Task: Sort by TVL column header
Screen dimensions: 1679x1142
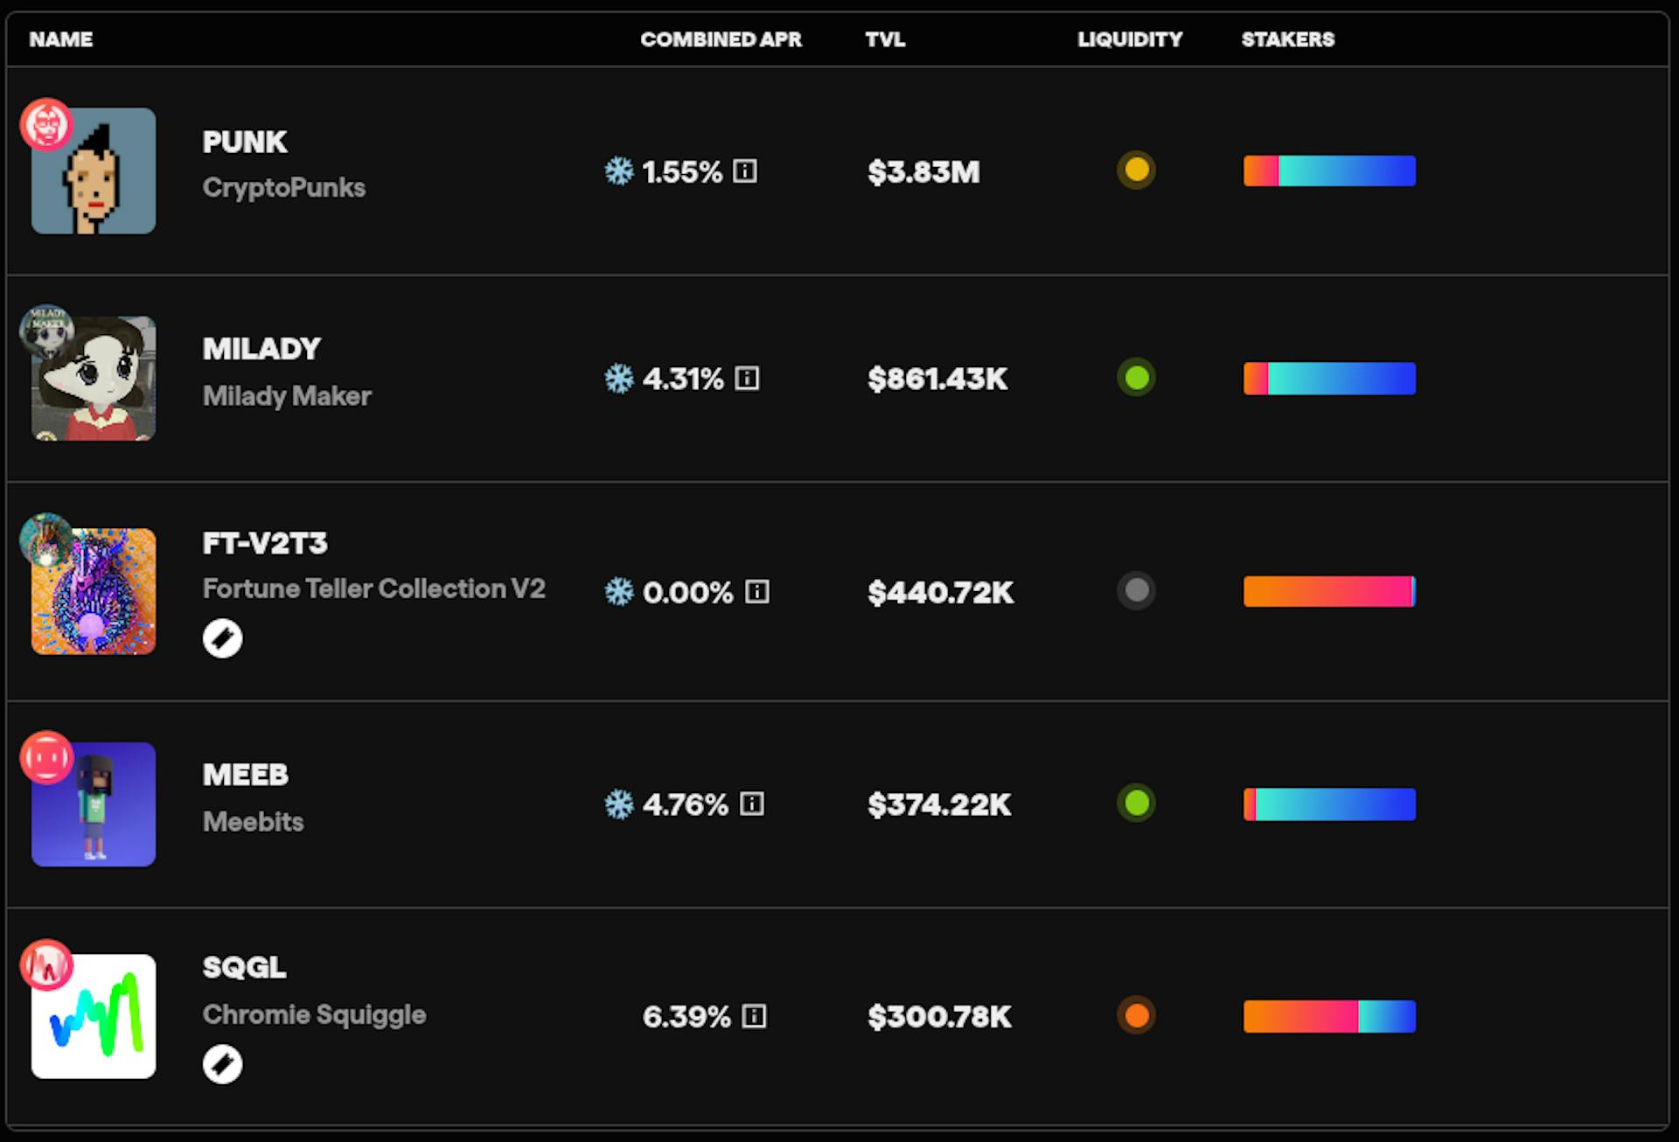Action: 885,39
